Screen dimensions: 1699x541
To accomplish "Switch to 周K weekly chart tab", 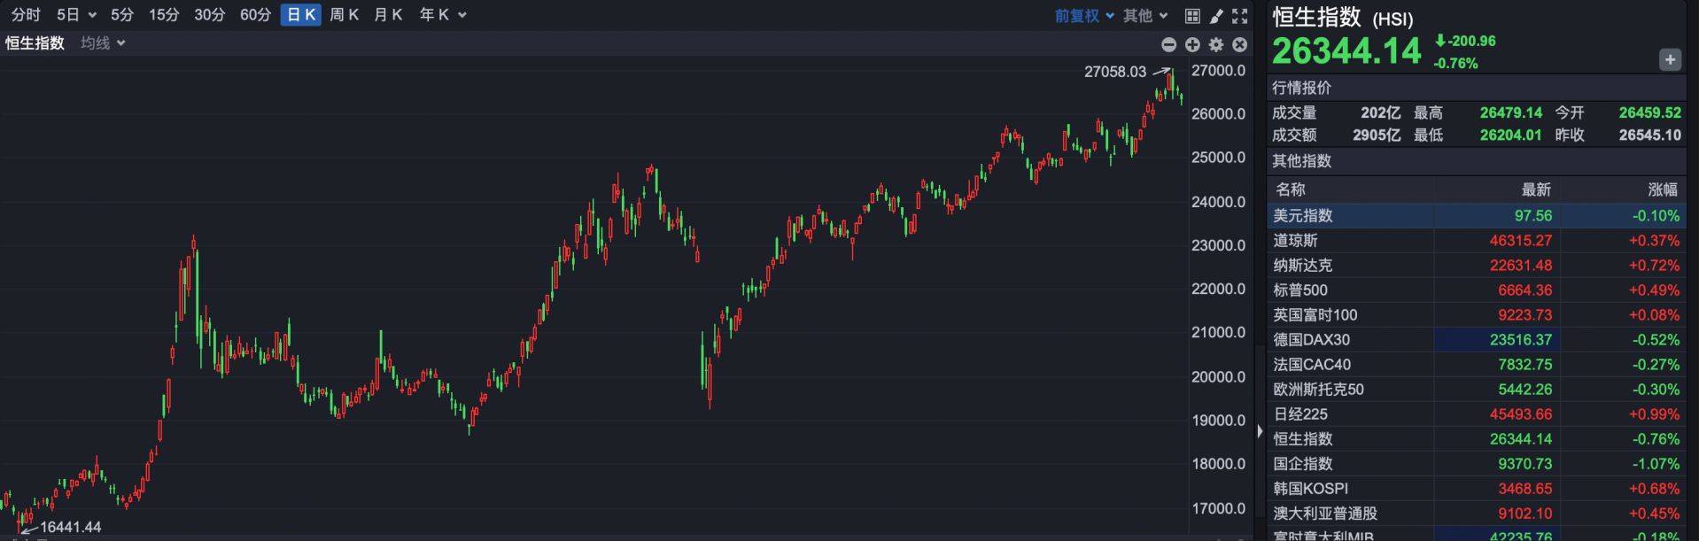I will pyautogui.click(x=344, y=15).
